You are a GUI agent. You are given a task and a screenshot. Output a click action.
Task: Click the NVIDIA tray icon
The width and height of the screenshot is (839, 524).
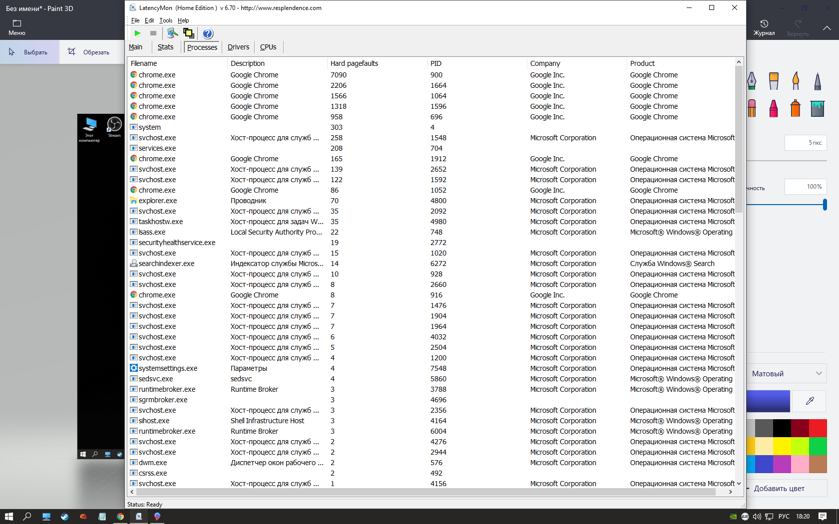coord(733,517)
